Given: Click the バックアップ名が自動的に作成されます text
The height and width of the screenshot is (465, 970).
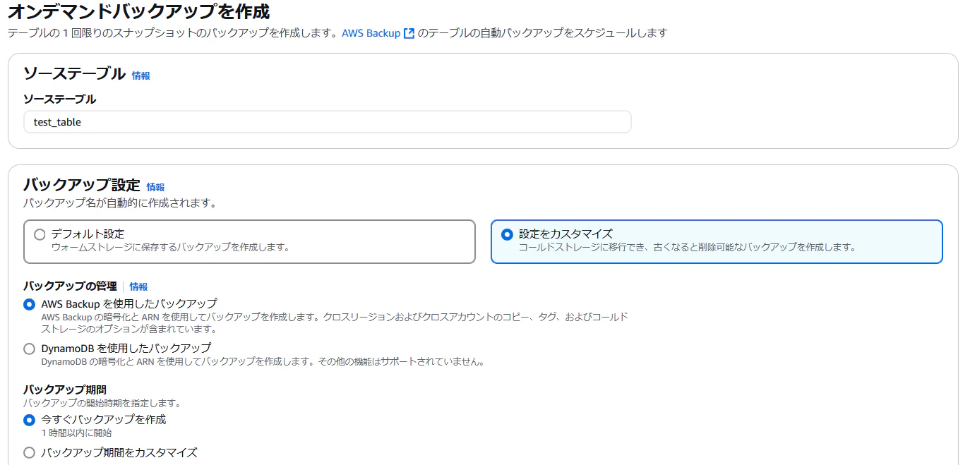Looking at the screenshot, I should (x=119, y=203).
